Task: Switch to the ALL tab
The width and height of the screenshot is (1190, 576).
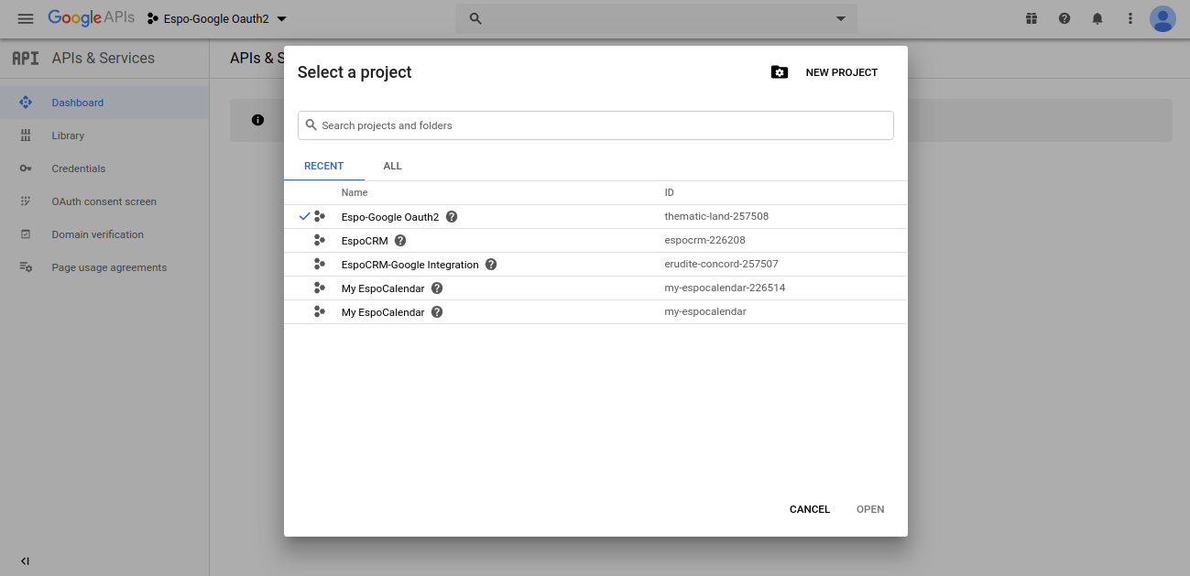Action: coord(392,166)
